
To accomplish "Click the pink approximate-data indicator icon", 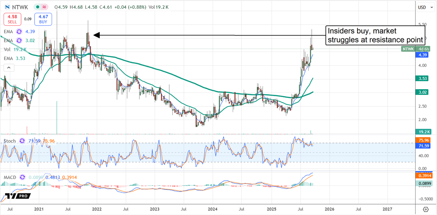I will [45, 7].
